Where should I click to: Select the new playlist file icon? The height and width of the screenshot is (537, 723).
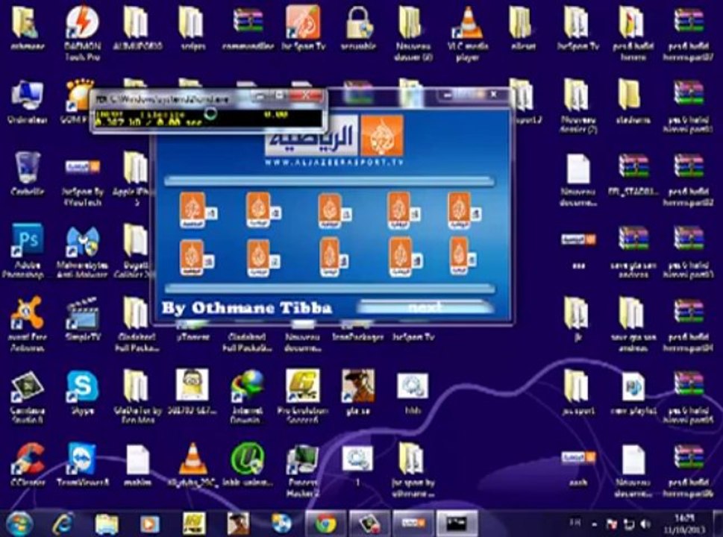633,393
